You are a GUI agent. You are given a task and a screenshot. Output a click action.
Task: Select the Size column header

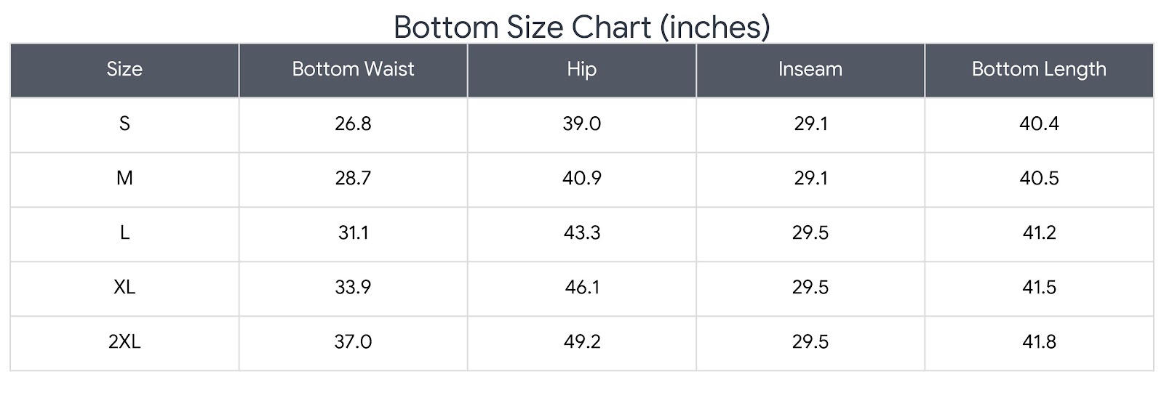124,69
